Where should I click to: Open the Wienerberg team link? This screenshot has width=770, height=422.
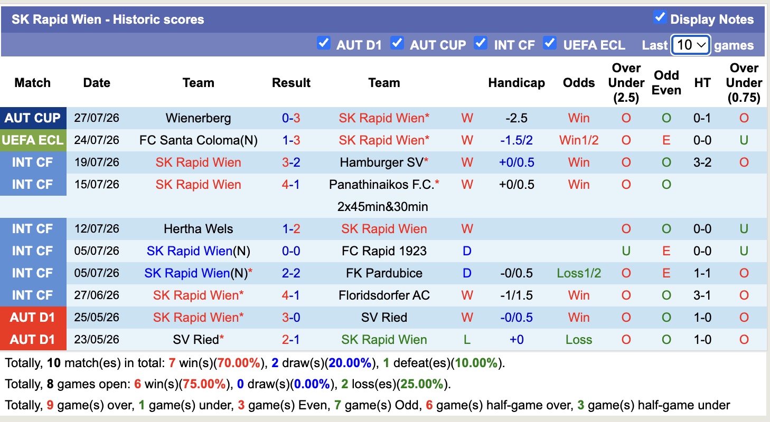(198, 118)
